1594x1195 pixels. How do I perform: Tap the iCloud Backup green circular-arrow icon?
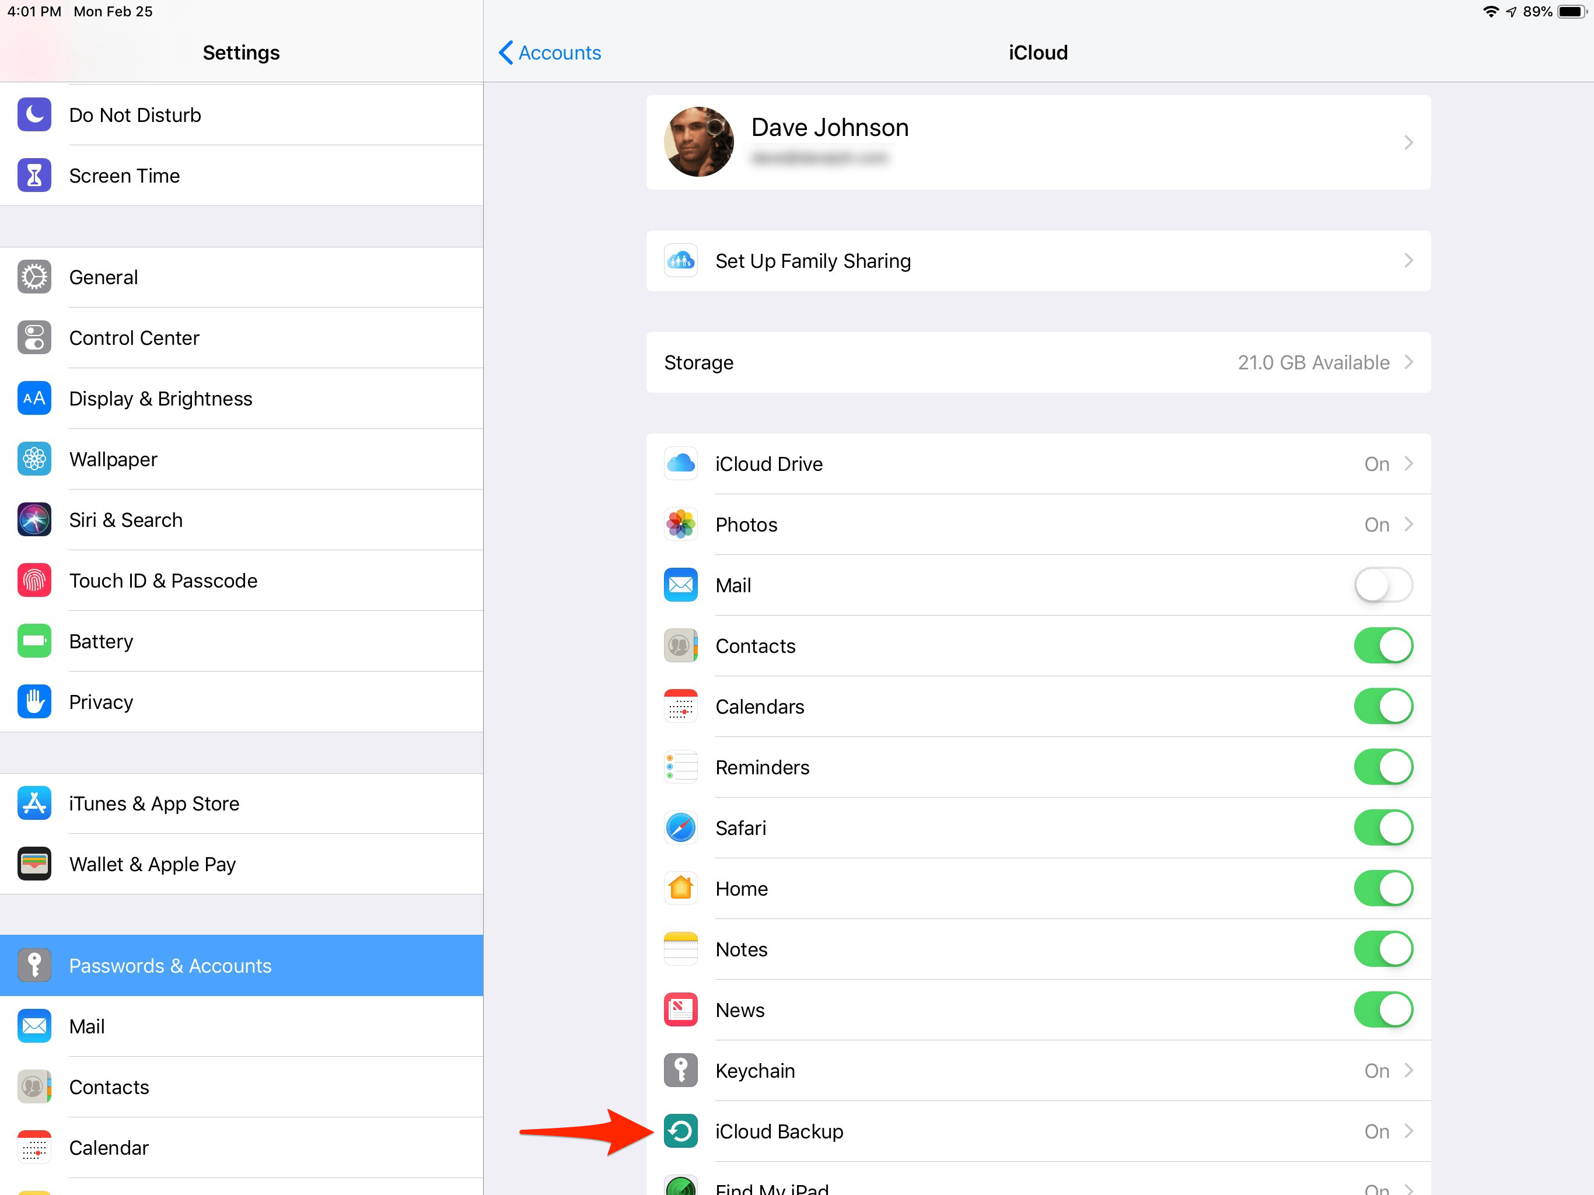coord(680,1131)
